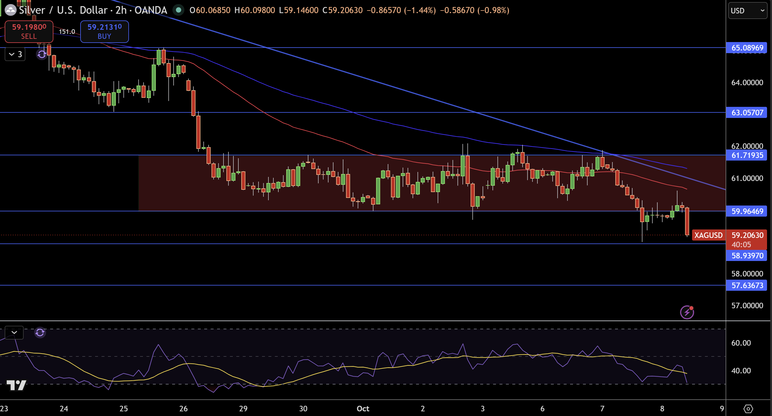This screenshot has height=416, width=772.
Task: Click the Oct date label on time axis
Action: click(x=363, y=408)
